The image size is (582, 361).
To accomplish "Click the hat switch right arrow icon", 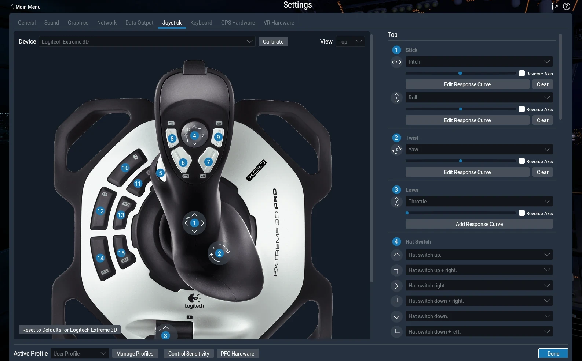I will (x=396, y=286).
